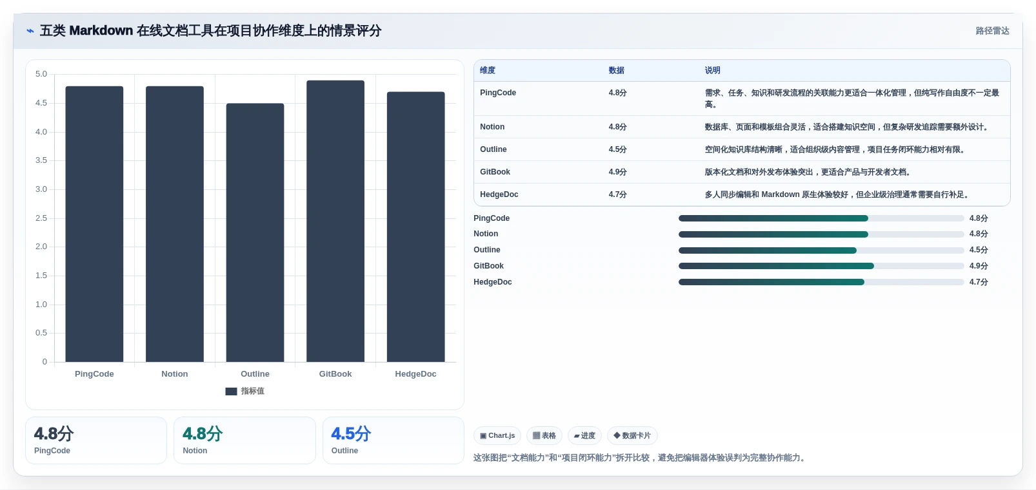Click PingCode x-axis label under chart
1036x490 pixels.
coord(94,374)
